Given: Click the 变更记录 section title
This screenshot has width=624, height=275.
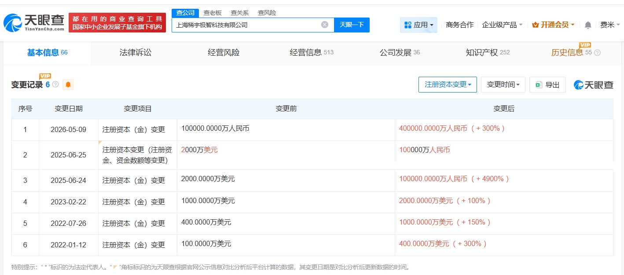Looking at the screenshot, I should pyautogui.click(x=27, y=85).
